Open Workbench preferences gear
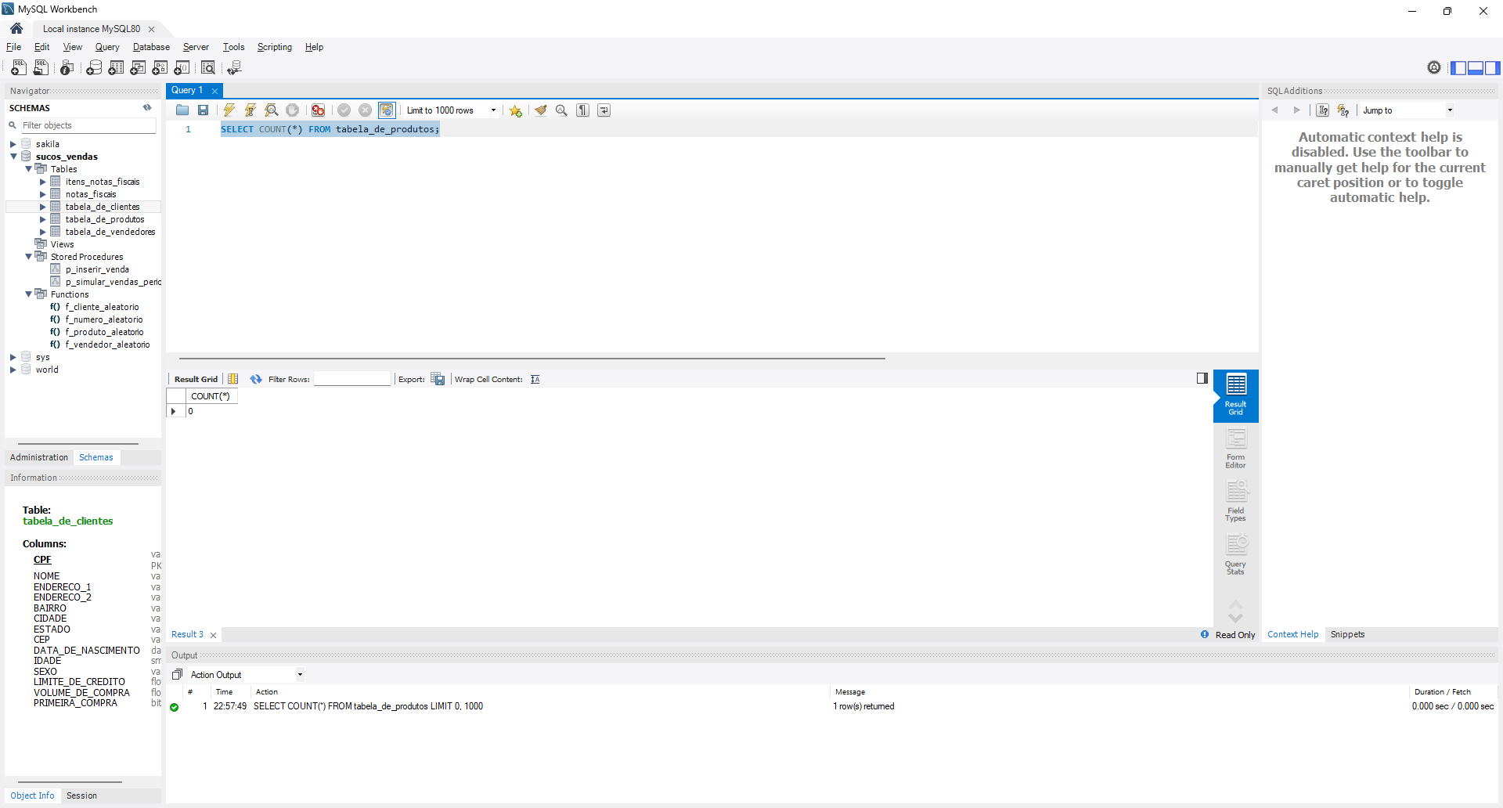The image size is (1503, 808). (x=1434, y=68)
